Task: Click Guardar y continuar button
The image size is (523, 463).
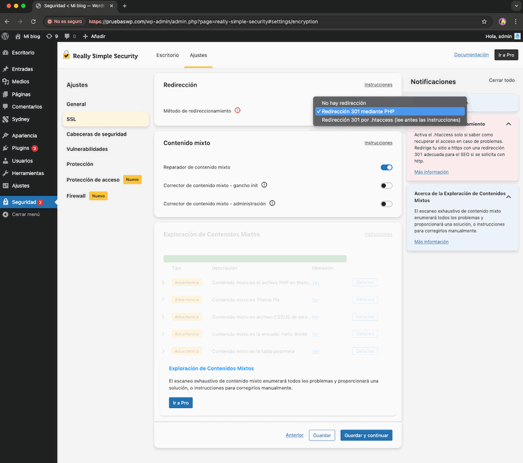Action: [366, 435]
